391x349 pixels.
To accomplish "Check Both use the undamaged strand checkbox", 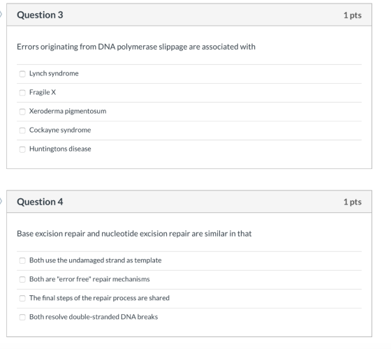I will [x=22, y=260].
